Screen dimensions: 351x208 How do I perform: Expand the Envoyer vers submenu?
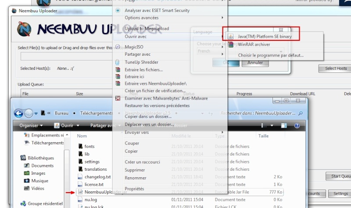(x=136, y=133)
